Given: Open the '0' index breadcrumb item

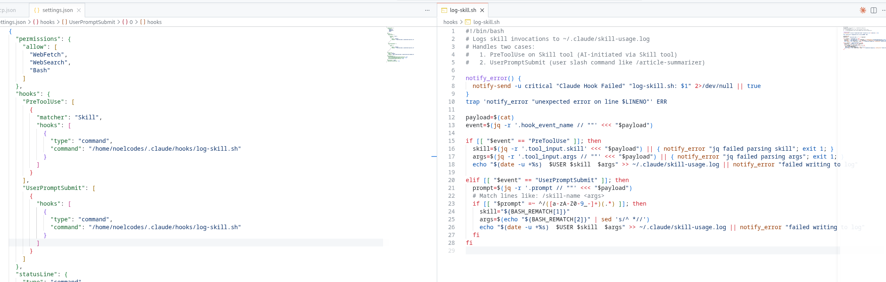Looking at the screenshot, I should 128,22.
